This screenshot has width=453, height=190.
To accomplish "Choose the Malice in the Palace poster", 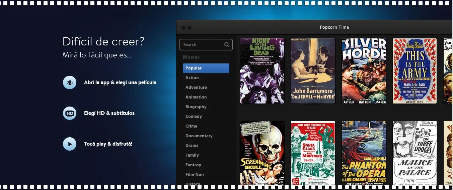I will [415, 153].
